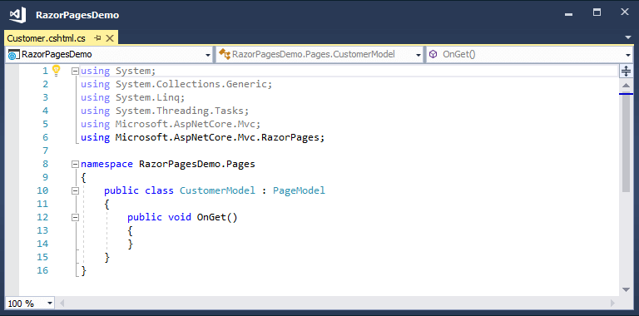Click the 'OnGet()' method name in code
639x316 pixels.
(217, 217)
